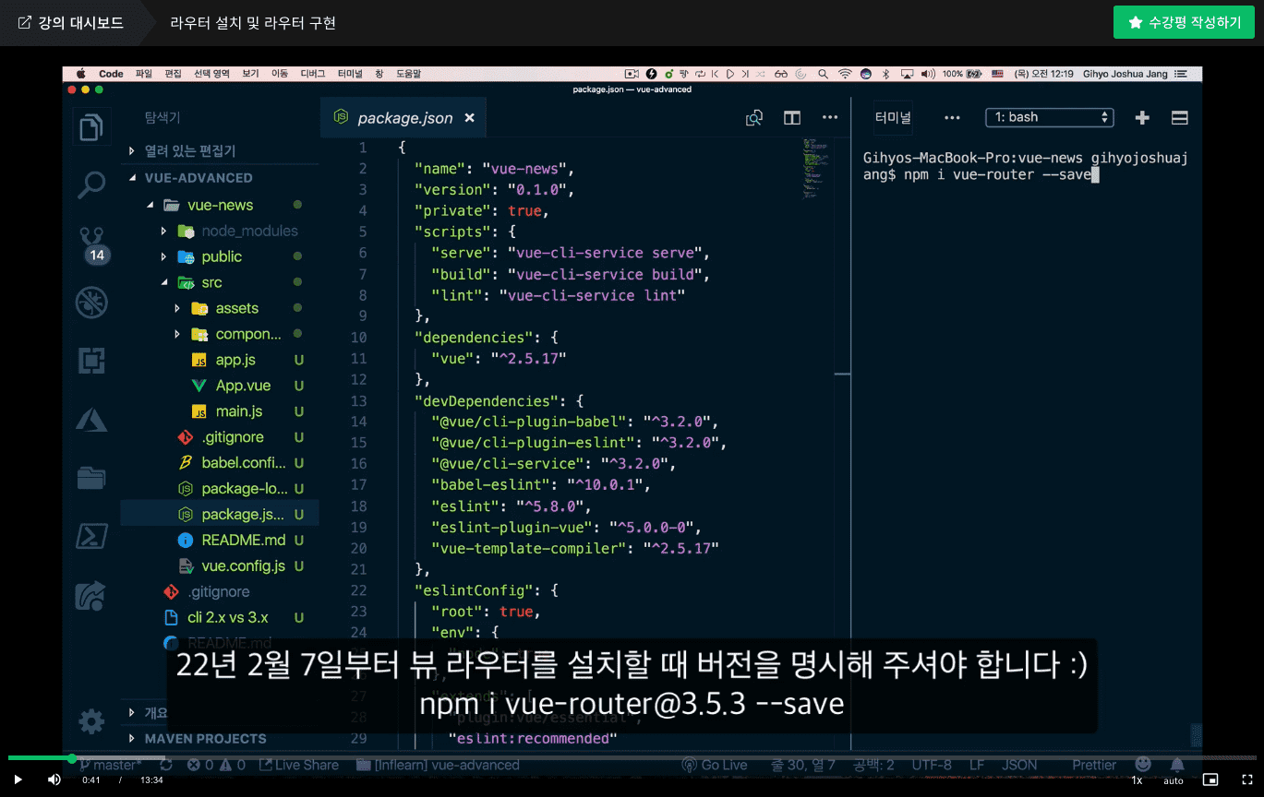Open the Code menu in macOS menu bar
1264x797 pixels.
pos(111,74)
